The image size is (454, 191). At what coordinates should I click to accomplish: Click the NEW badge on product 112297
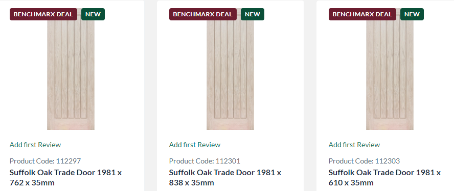[93, 14]
